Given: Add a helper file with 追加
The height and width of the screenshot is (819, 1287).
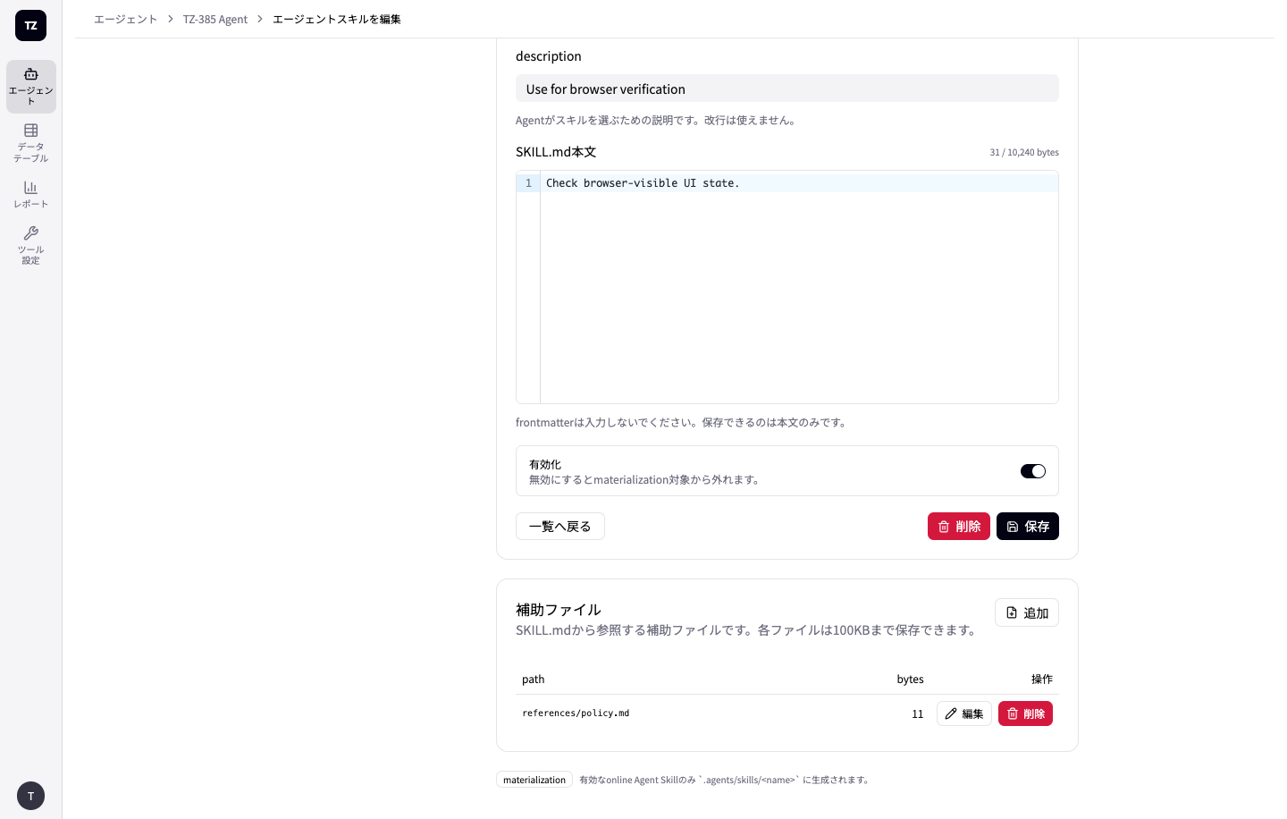Looking at the screenshot, I should 1027,612.
